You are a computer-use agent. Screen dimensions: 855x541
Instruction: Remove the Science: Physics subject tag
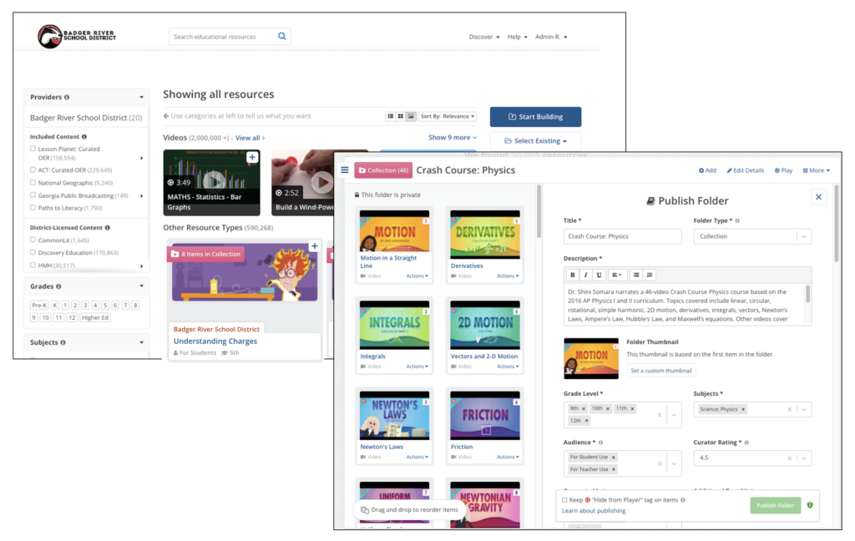pos(742,409)
